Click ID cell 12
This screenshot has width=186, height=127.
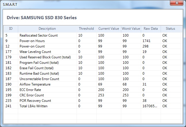pos(7,46)
